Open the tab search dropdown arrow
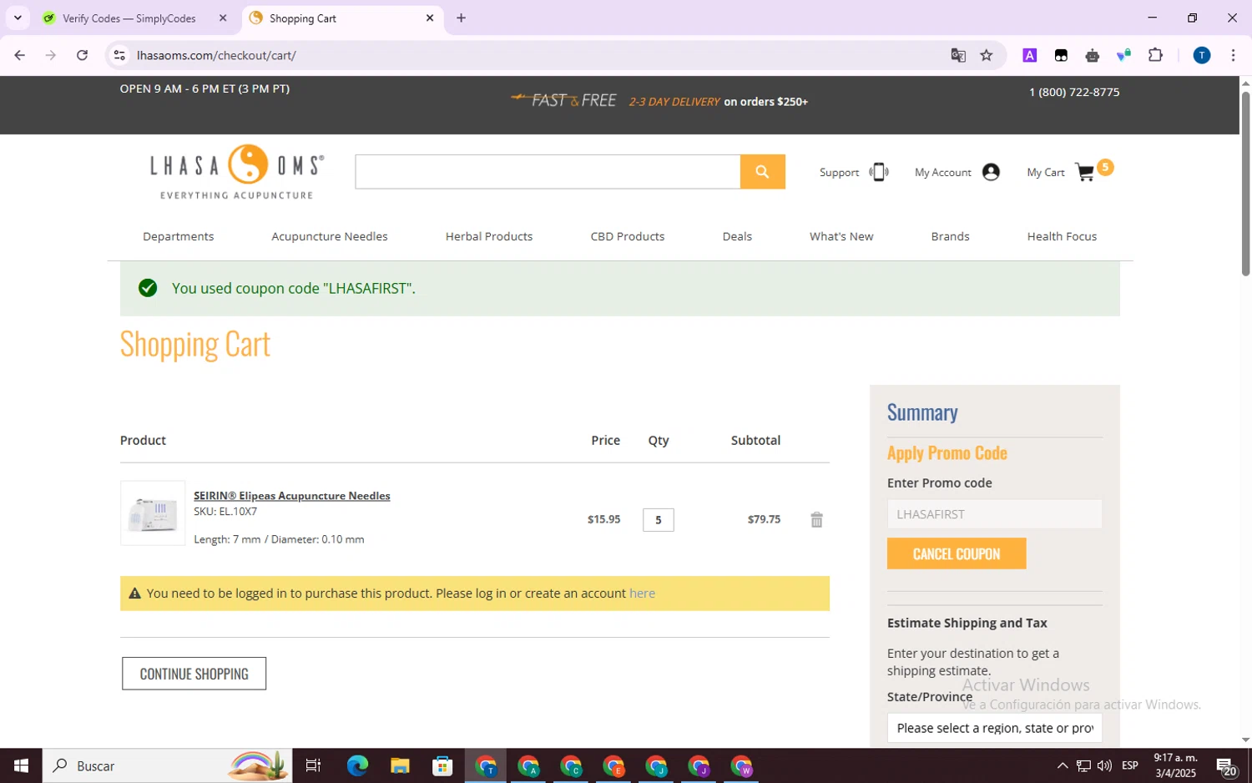Image resolution: width=1252 pixels, height=783 pixels. coord(18,18)
